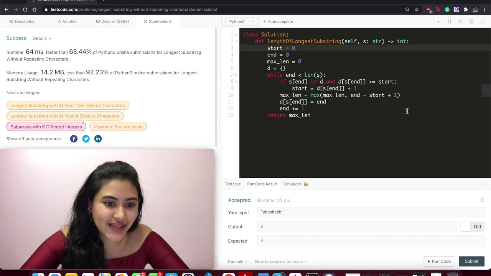
Task: Click line 3 'start = 0' in editor
Action: (281, 48)
